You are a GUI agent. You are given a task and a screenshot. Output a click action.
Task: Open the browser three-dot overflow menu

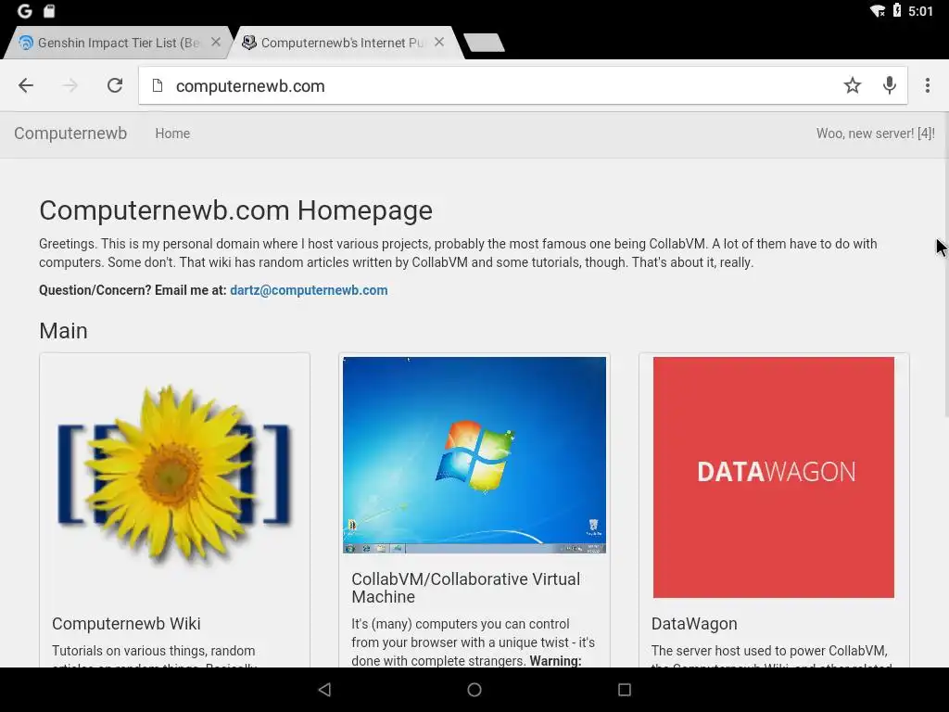[x=927, y=85]
